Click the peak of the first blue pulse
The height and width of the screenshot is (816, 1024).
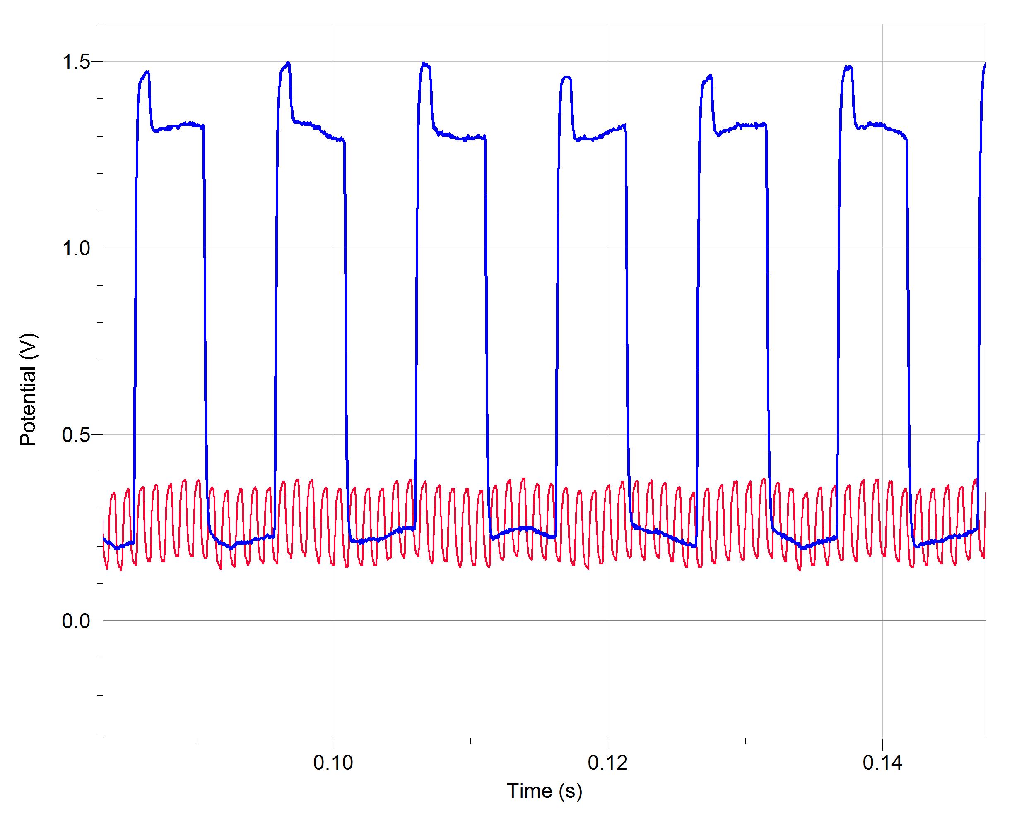[147, 73]
